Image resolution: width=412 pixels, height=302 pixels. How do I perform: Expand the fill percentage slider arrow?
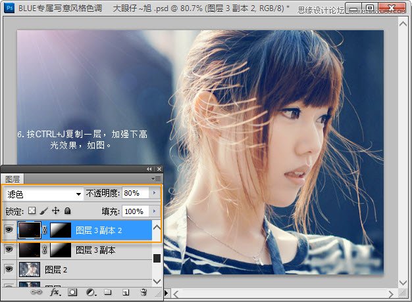tap(154, 211)
